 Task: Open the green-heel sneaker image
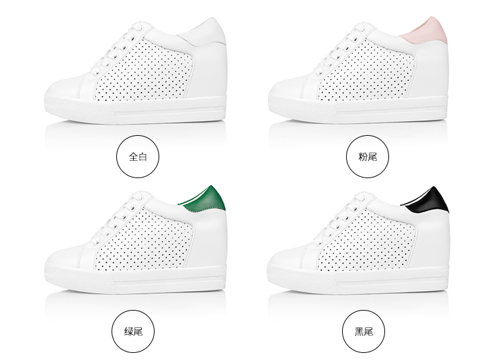136,239
